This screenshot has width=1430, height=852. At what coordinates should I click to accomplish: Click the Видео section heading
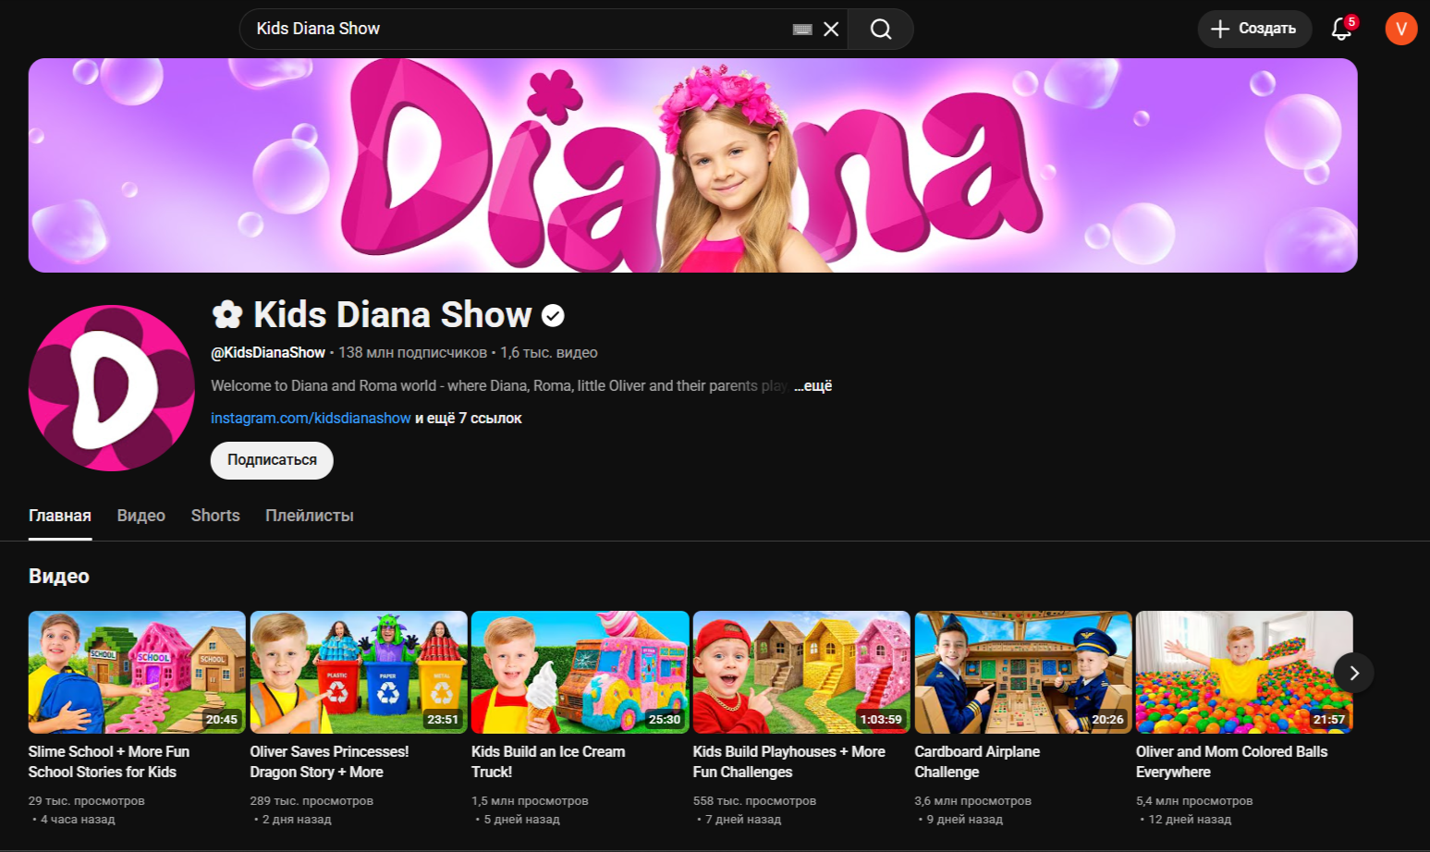[x=59, y=576]
